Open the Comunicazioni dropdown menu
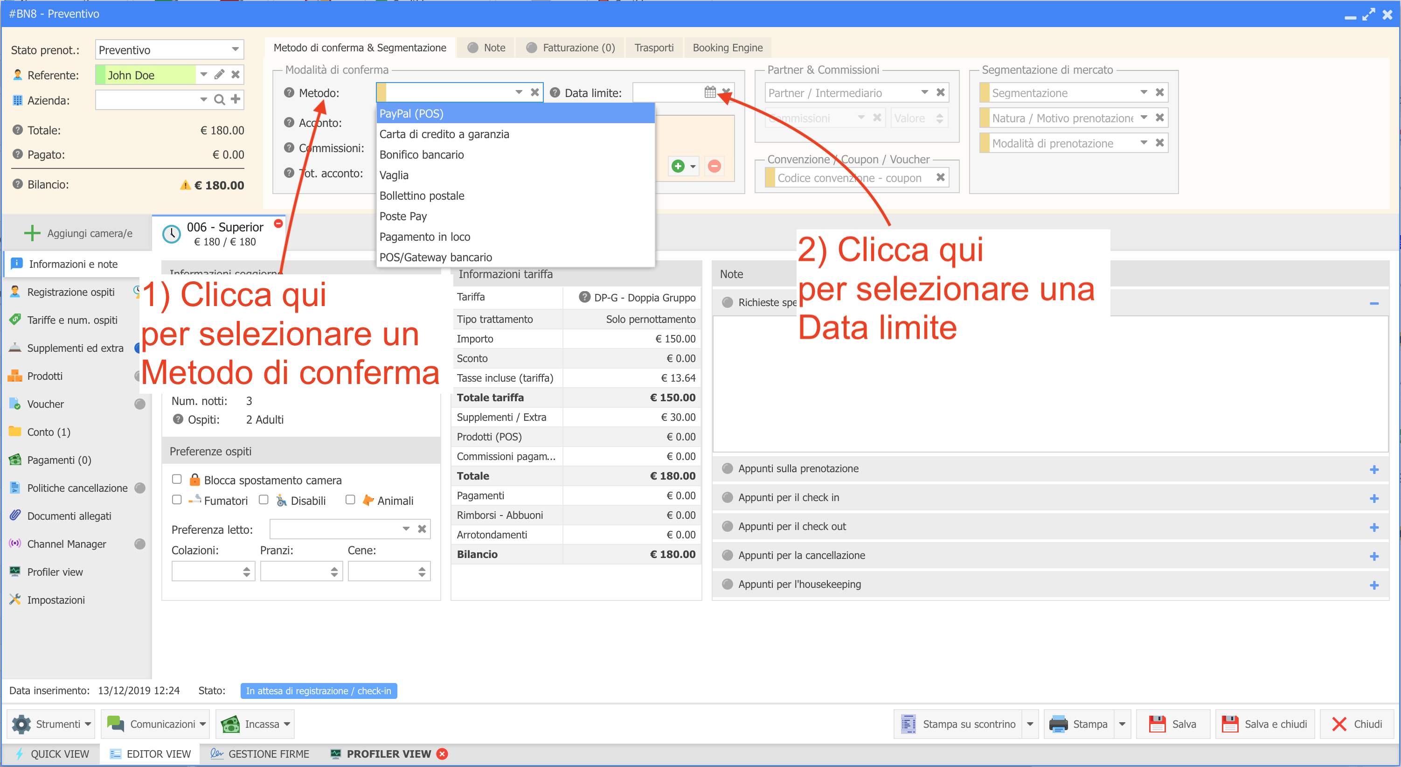This screenshot has width=1401, height=767. [x=156, y=724]
